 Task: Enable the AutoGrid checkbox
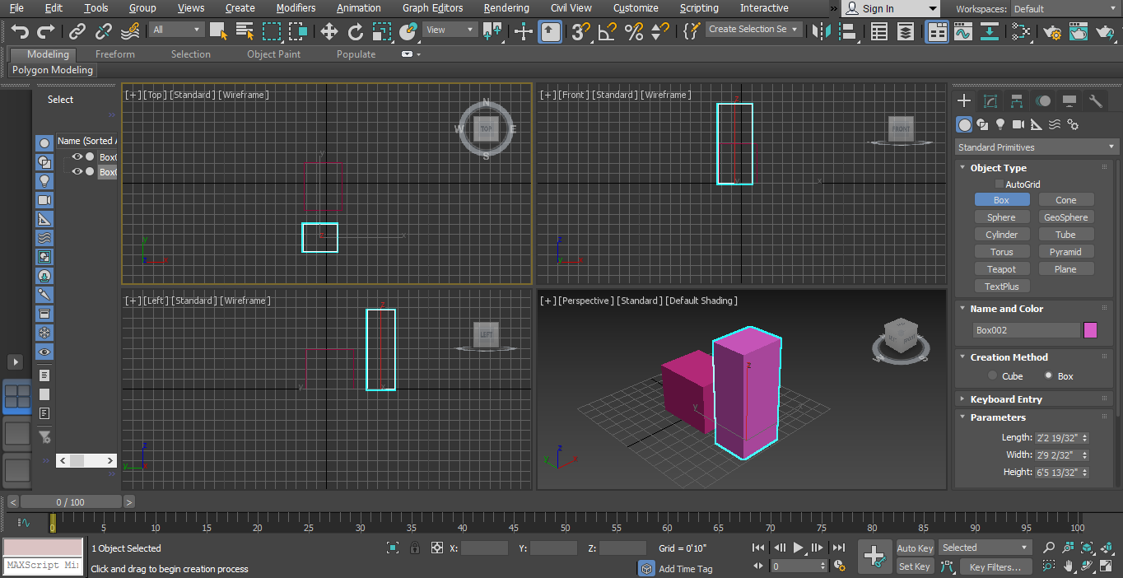(x=1000, y=184)
